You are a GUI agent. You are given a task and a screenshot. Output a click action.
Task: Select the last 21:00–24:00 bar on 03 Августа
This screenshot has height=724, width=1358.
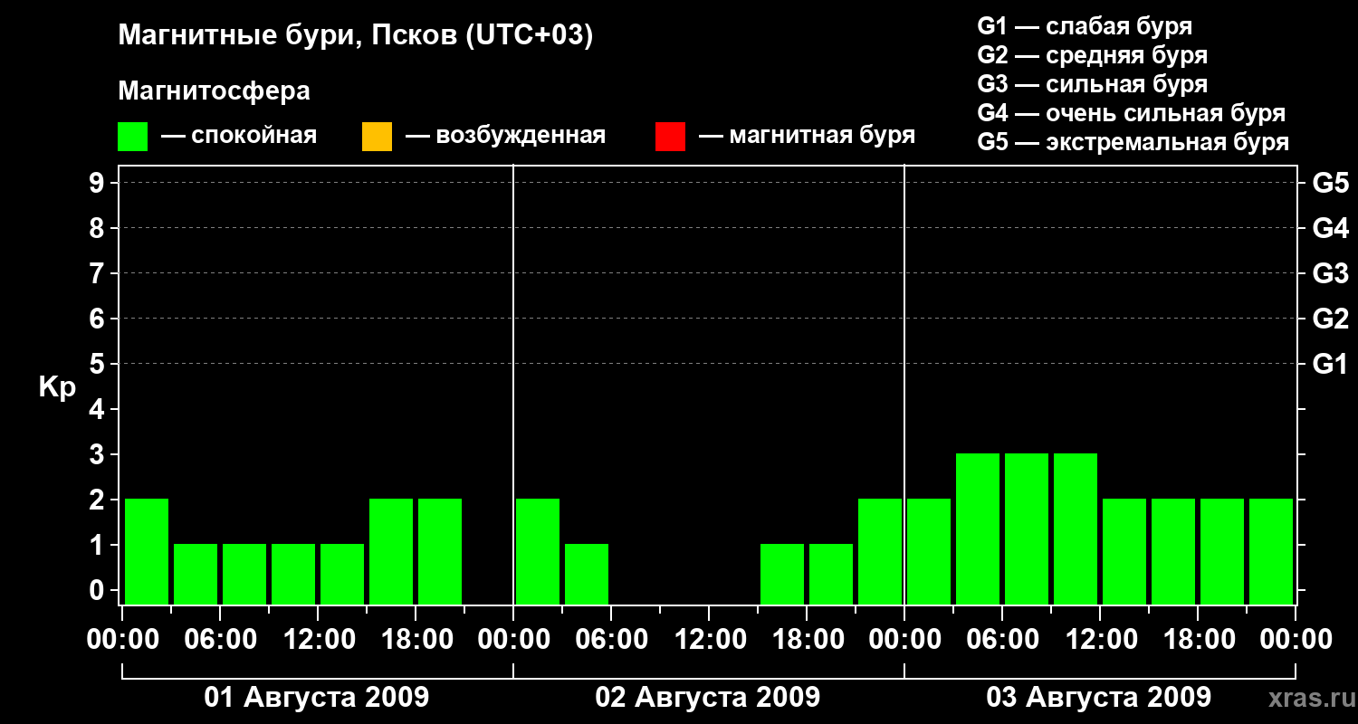click(x=1271, y=551)
